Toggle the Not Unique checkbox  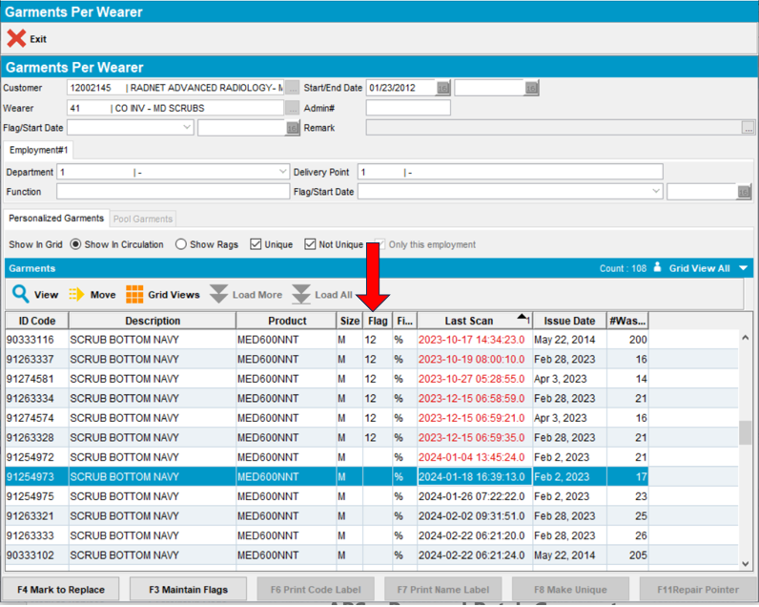[310, 245]
